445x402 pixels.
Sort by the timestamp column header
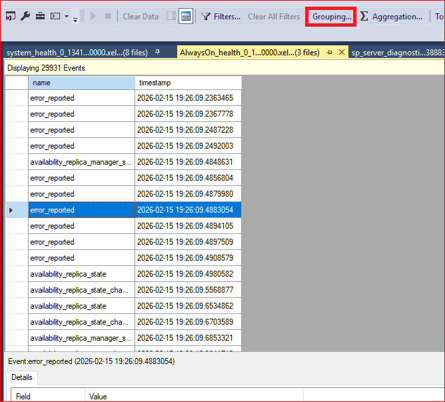coord(188,83)
